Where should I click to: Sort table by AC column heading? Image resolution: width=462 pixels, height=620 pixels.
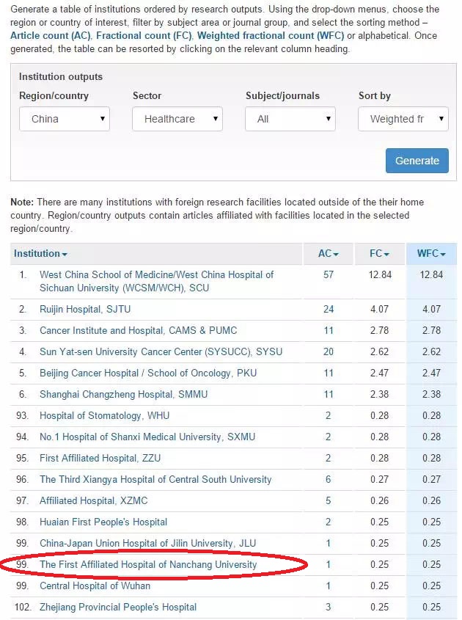point(329,253)
